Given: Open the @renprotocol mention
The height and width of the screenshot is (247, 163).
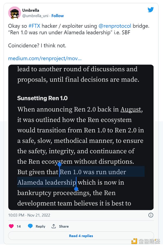Looking at the screenshot, I should [x=115, y=26].
